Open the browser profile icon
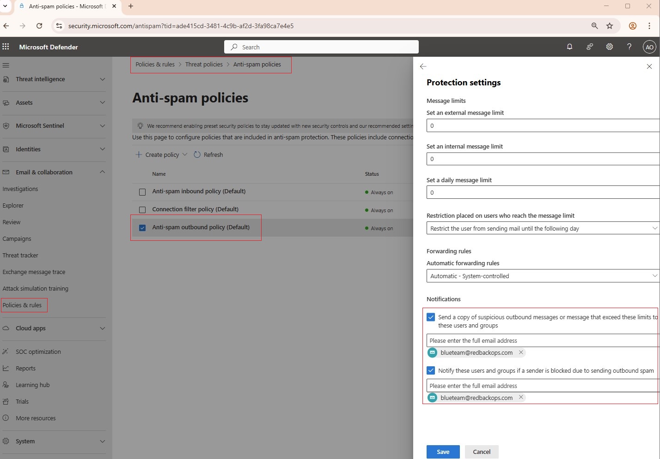Viewport: 660px width, 459px height. (x=633, y=26)
